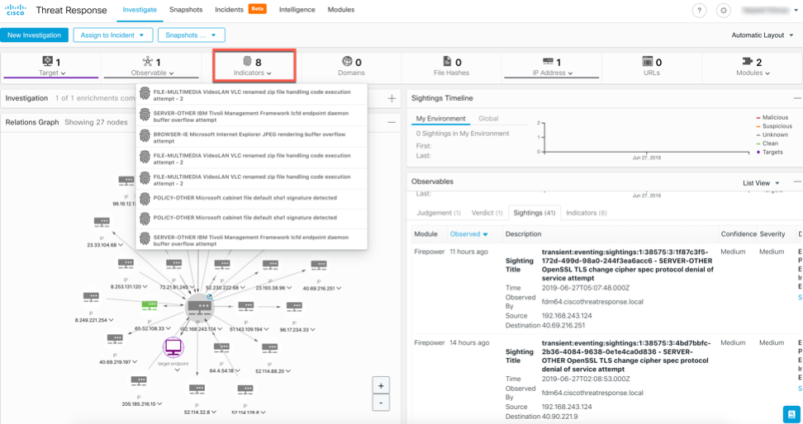Click the help question mark icon
Viewport: 803px width, 424px height.
point(699,11)
